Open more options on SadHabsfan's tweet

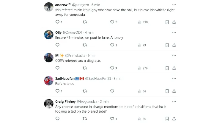[174, 79]
